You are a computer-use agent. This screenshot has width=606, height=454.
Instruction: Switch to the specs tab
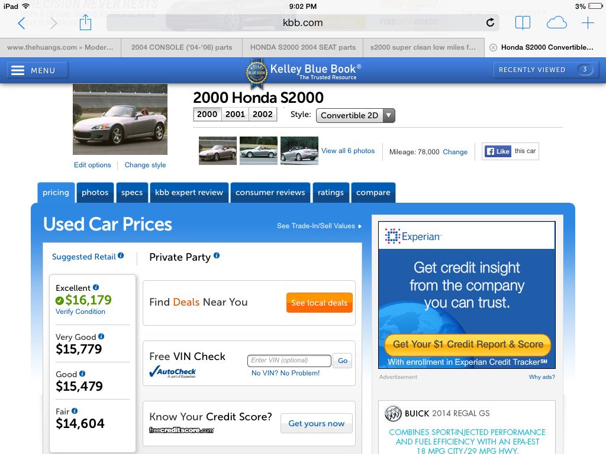coord(132,192)
